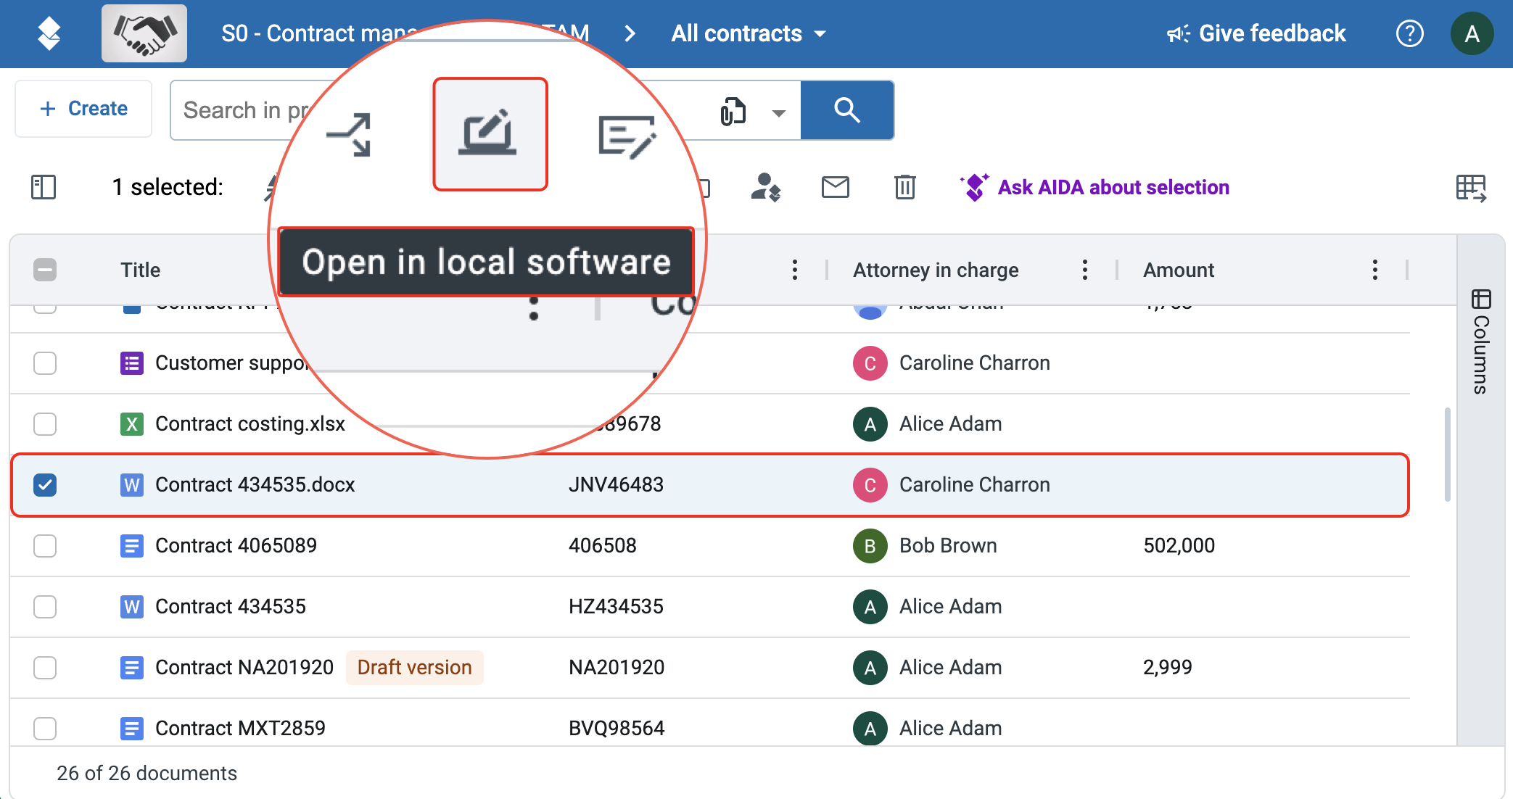Click the assign user icon
Viewport: 1513px width, 799px height.
(765, 187)
